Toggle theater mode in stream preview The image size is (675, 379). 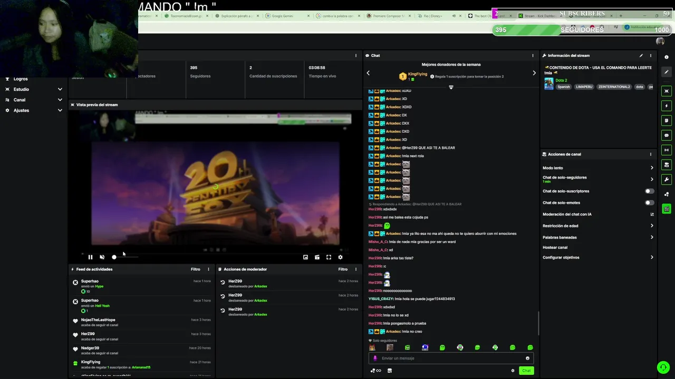pyautogui.click(x=317, y=257)
